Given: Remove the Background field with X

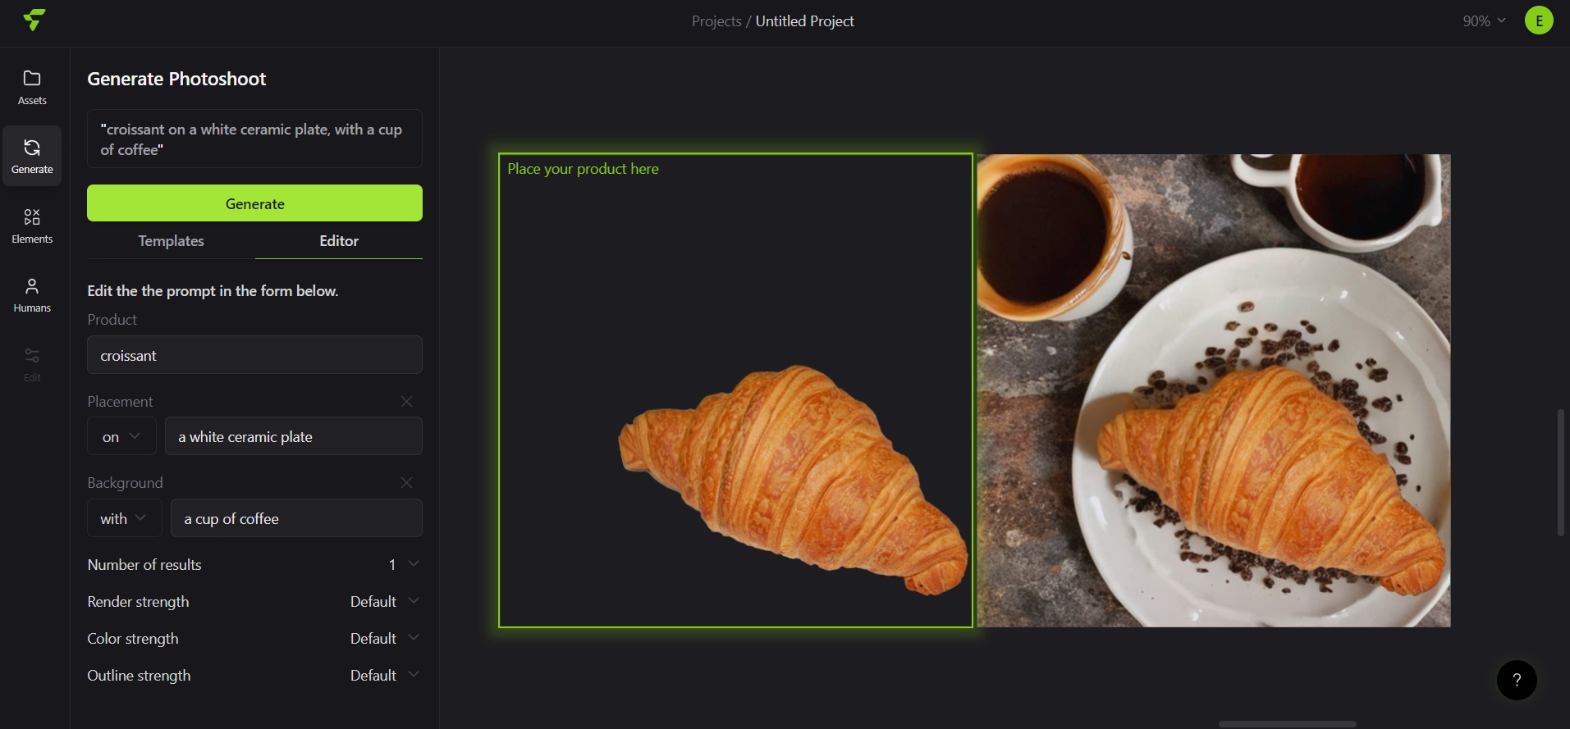Looking at the screenshot, I should pyautogui.click(x=406, y=482).
